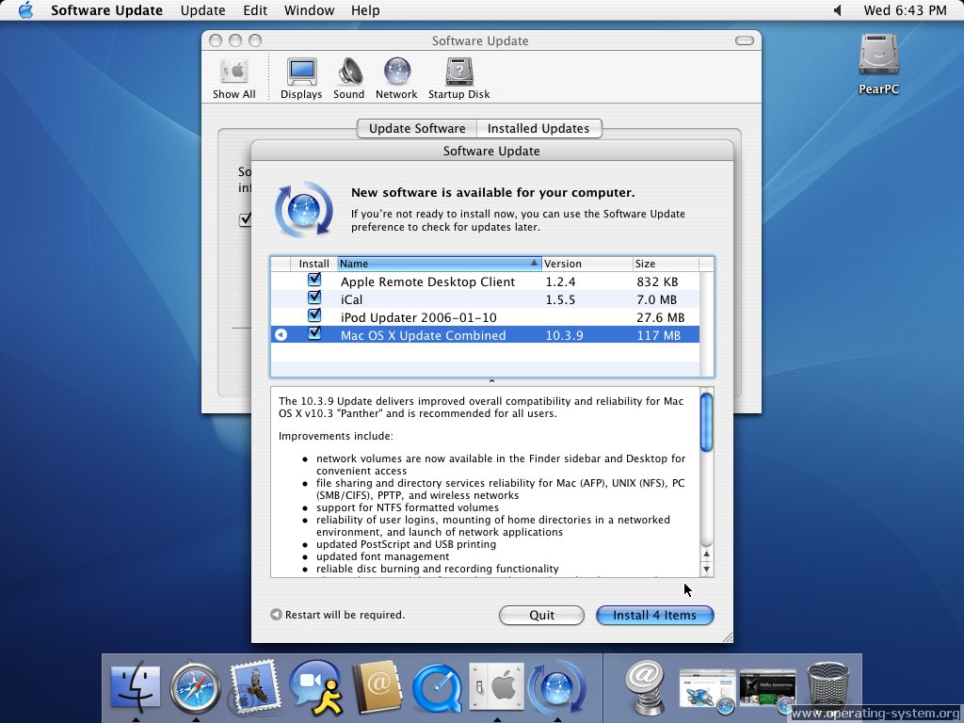Switch to the Installed Updates tab

538,128
